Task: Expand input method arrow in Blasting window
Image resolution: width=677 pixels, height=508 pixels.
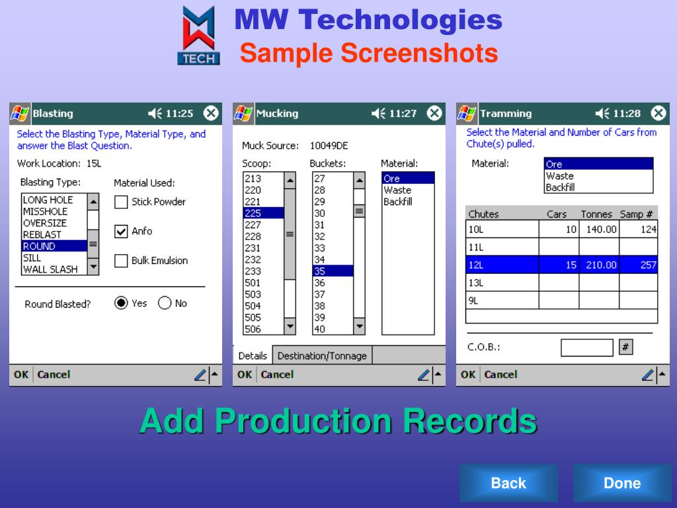Action: pyautogui.click(x=215, y=374)
